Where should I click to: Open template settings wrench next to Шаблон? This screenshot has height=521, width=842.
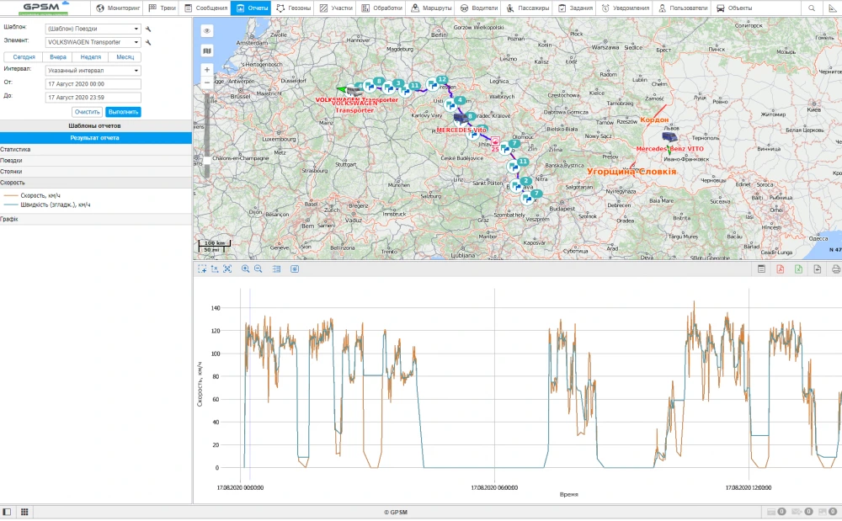click(x=148, y=29)
